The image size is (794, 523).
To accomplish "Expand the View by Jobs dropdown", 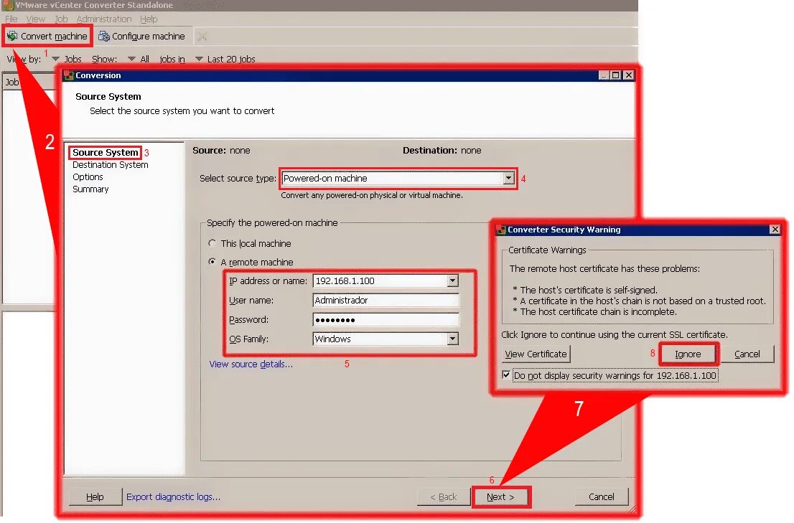I will click(x=56, y=59).
